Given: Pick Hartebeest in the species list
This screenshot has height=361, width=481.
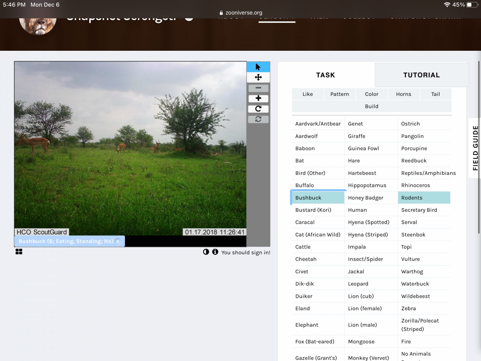Looking at the screenshot, I should click(371, 173).
